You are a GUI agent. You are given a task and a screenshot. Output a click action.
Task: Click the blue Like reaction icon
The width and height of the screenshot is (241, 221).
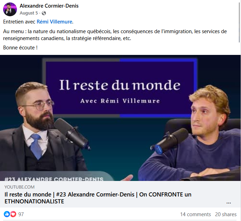[7, 214]
